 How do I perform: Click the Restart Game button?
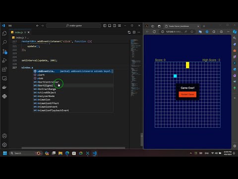[187, 94]
